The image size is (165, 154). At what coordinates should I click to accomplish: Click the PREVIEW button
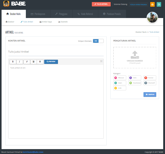[x=51, y=62]
